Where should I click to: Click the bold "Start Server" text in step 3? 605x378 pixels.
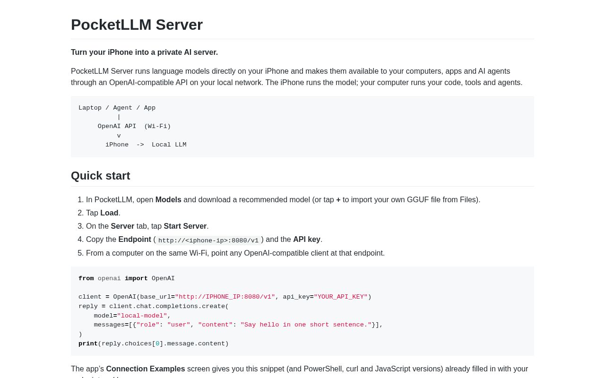point(185,226)
